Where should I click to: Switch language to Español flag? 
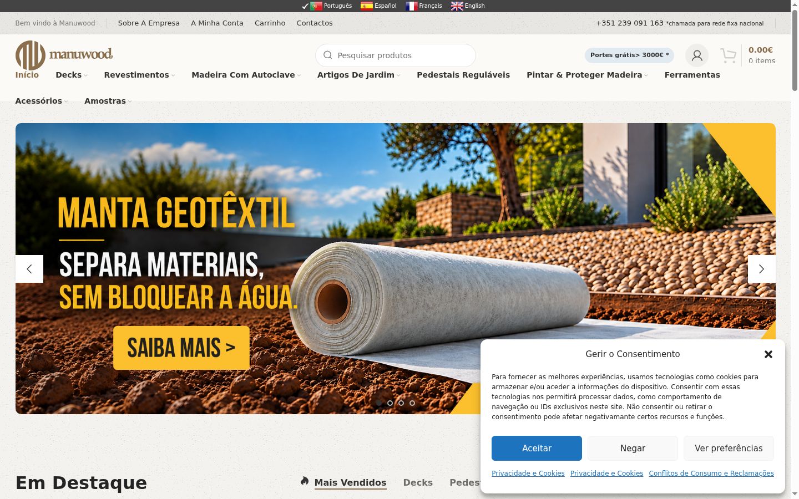(367, 6)
